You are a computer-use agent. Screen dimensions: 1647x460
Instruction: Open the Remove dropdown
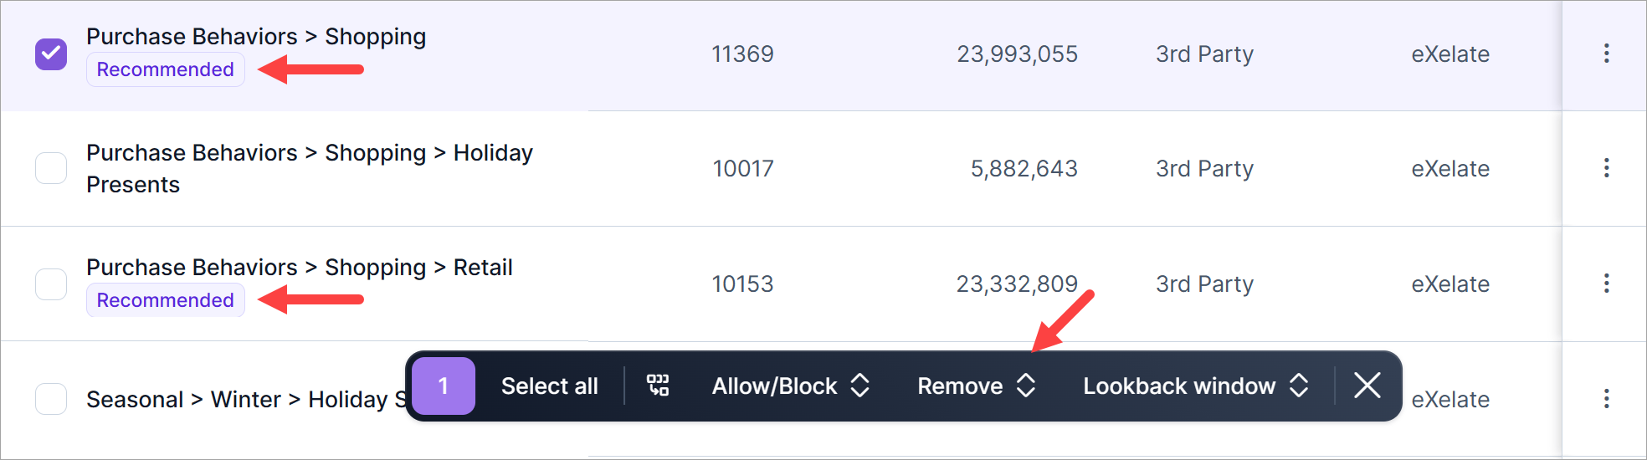coord(976,386)
